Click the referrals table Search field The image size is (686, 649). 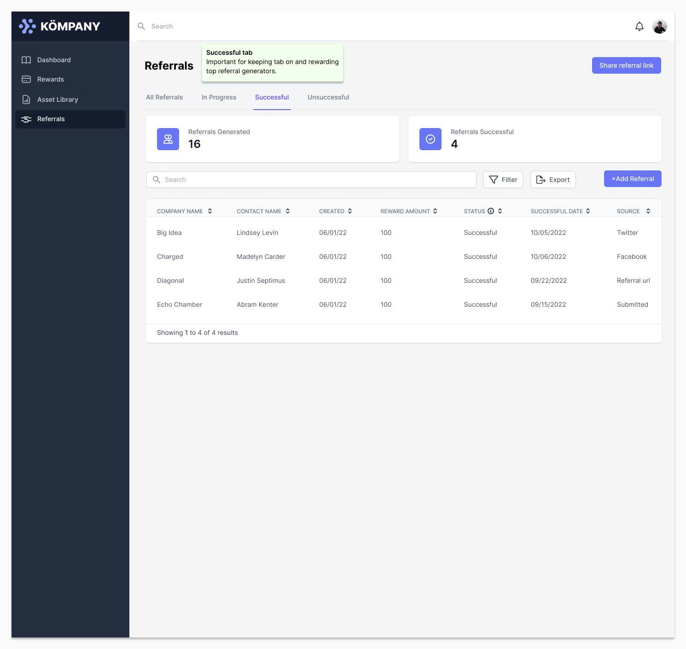point(311,180)
